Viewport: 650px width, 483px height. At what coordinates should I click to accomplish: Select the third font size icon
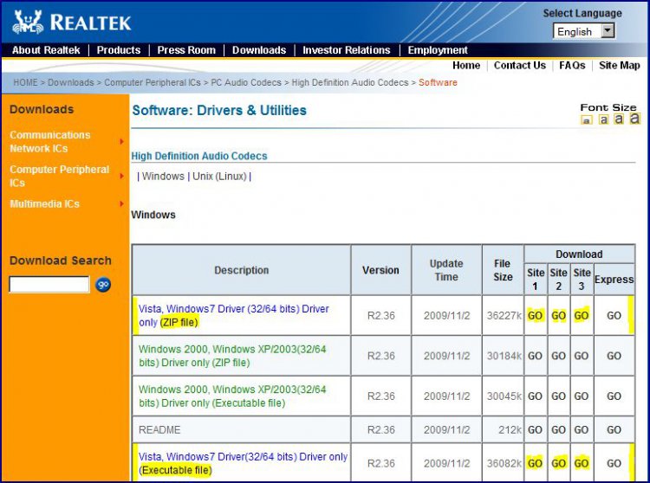(x=619, y=119)
